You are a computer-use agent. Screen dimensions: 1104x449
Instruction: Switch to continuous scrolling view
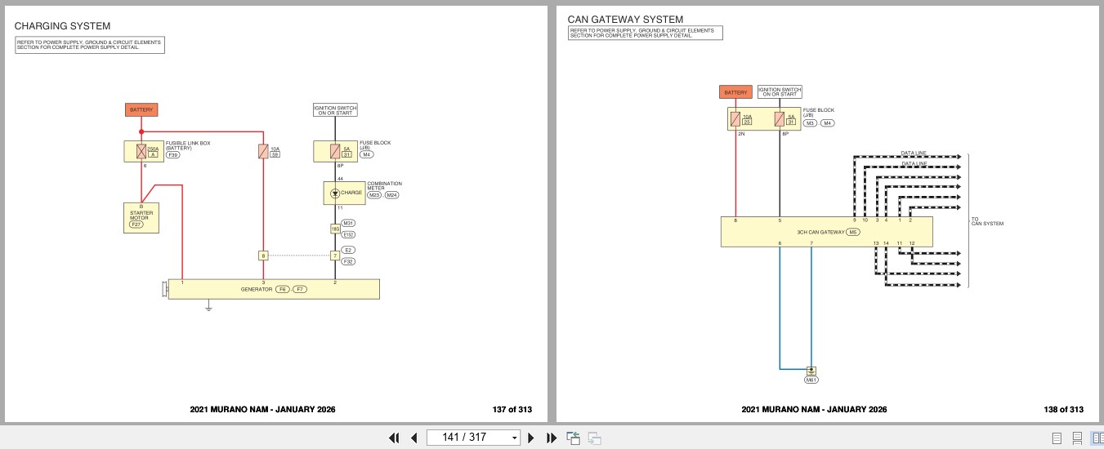click(1077, 438)
